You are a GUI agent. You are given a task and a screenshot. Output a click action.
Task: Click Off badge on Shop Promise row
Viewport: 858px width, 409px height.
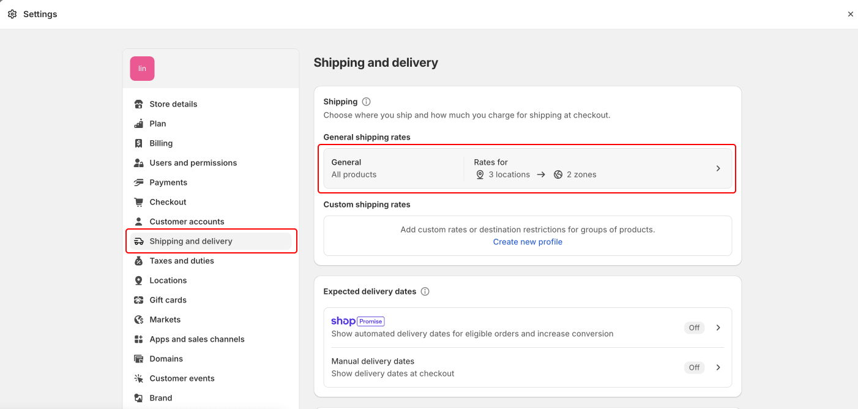pyautogui.click(x=694, y=328)
